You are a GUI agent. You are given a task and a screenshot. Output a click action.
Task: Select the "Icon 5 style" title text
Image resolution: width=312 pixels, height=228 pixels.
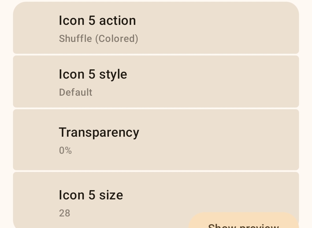point(93,74)
